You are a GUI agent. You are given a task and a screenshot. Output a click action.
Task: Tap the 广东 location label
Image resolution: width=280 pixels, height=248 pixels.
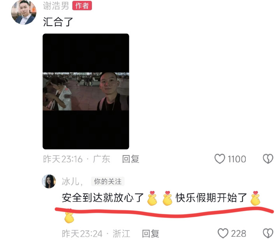[x=101, y=159]
